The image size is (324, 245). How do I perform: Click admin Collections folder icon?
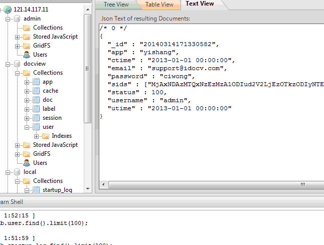point(27,28)
